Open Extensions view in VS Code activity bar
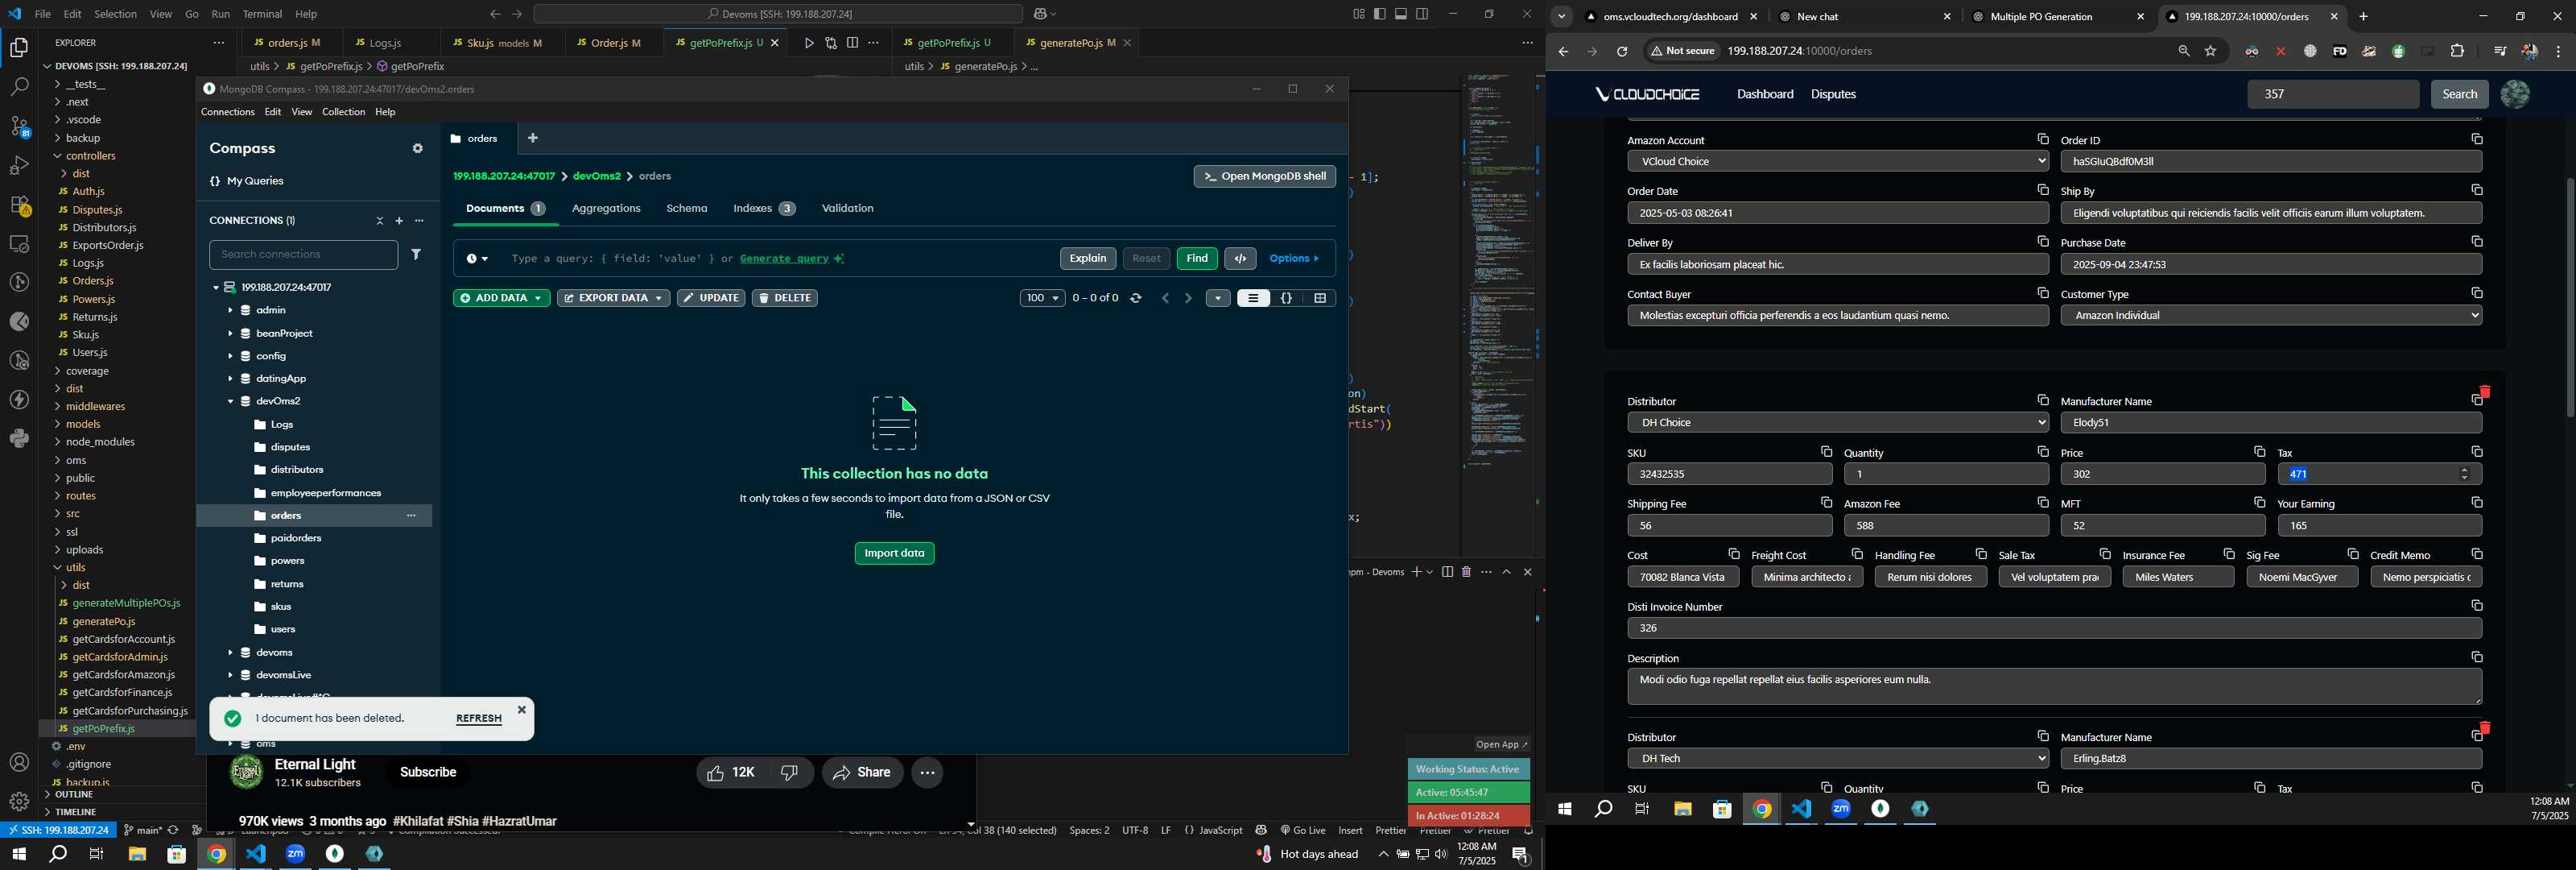The width and height of the screenshot is (2576, 870). tap(19, 205)
